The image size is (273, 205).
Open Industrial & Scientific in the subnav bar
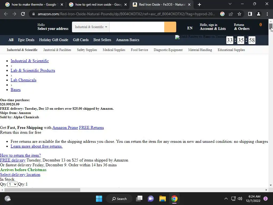pyautogui.click(x=22, y=50)
